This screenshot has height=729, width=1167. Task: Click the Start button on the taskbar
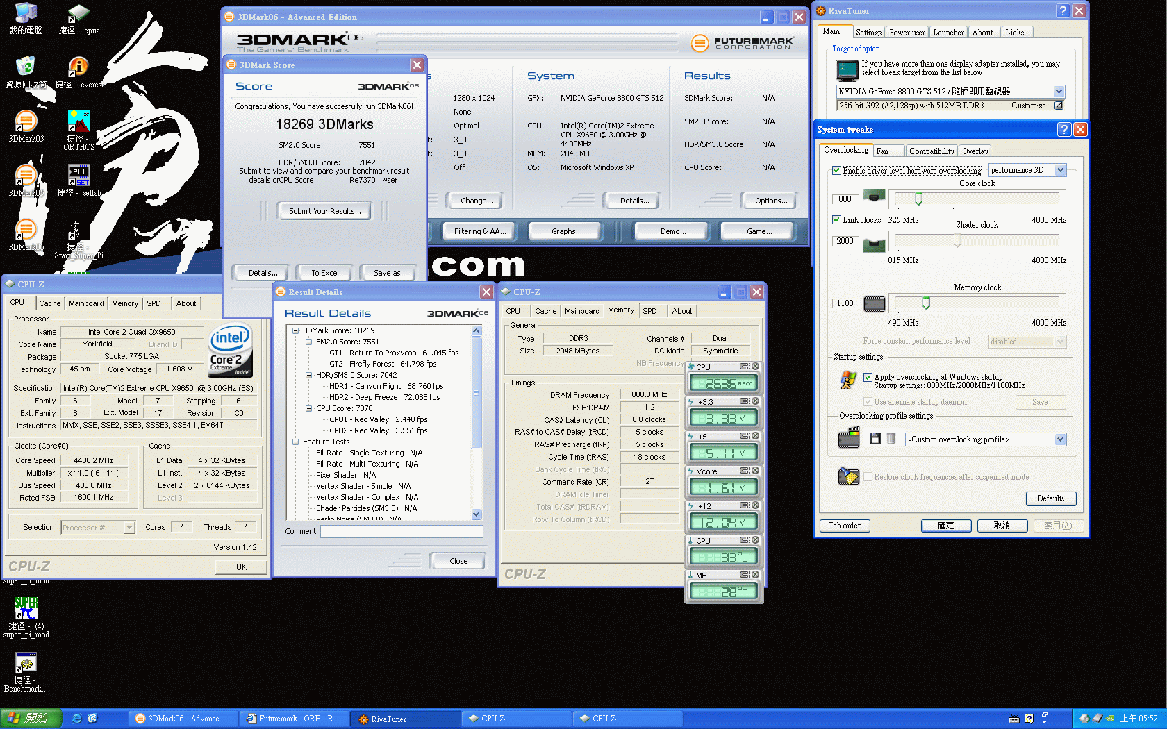click(31, 719)
